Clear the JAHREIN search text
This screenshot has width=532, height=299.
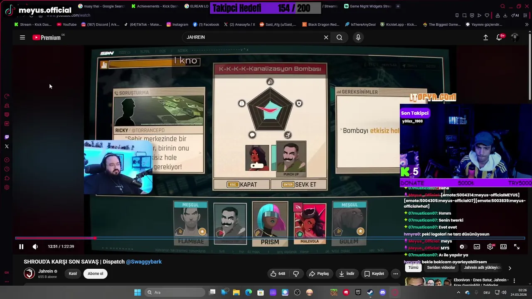pos(326,37)
